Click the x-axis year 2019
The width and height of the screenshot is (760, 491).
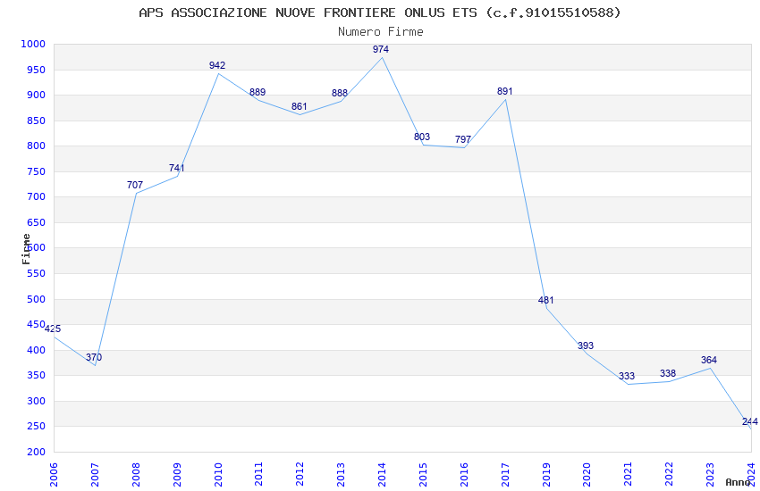(546, 475)
